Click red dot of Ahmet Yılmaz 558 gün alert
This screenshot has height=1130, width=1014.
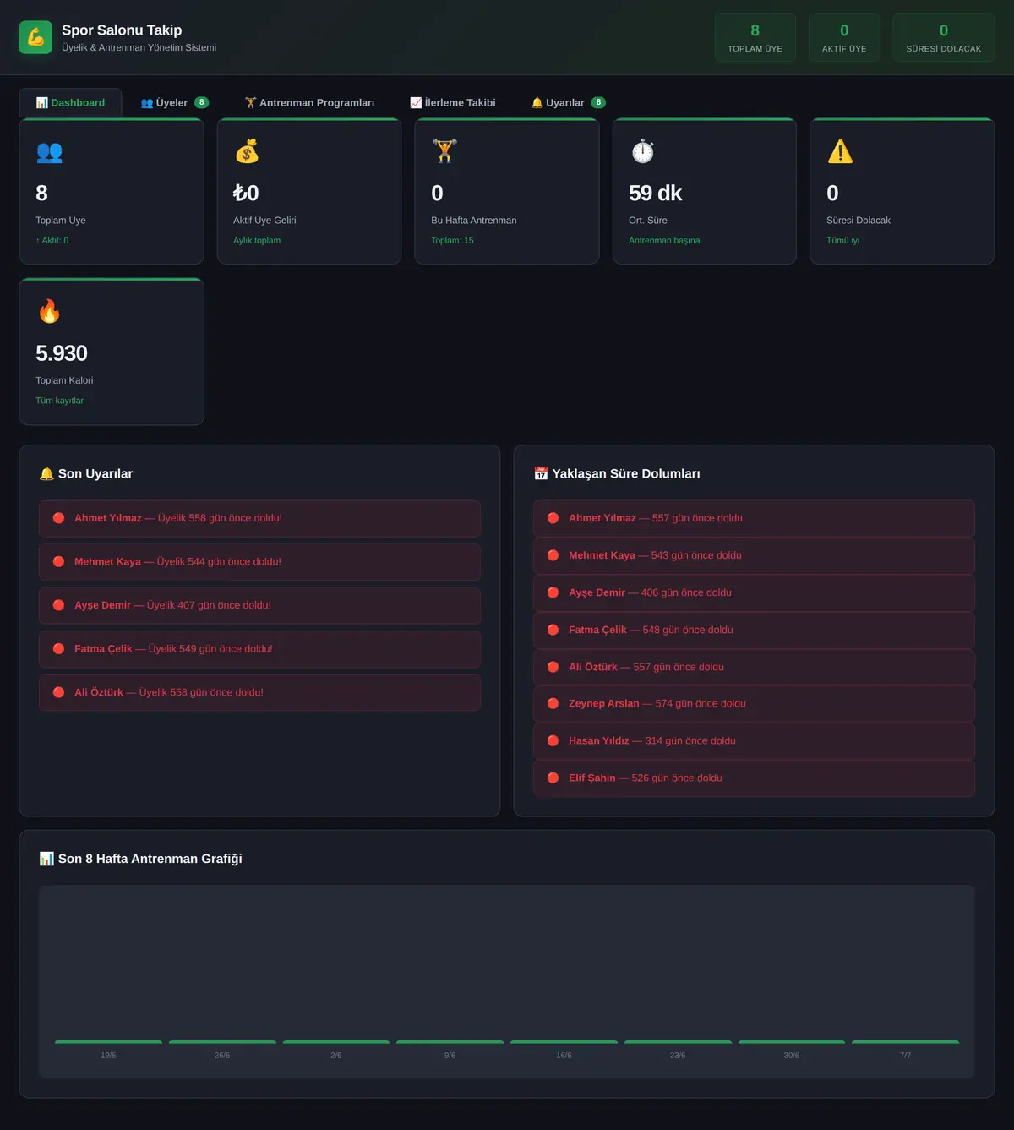[58, 518]
